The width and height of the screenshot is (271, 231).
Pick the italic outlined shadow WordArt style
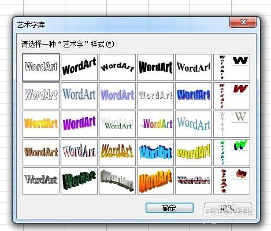[41, 96]
